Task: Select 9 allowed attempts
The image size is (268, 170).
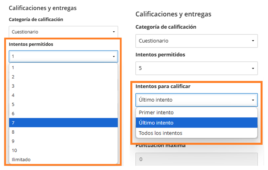Action: click(63, 141)
